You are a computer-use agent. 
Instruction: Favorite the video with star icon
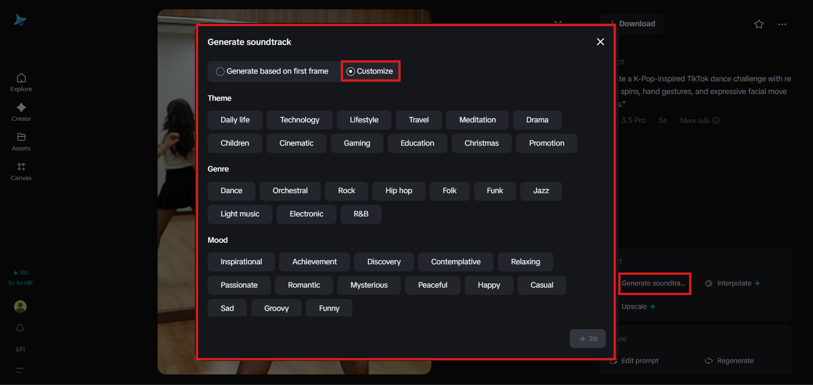point(759,24)
